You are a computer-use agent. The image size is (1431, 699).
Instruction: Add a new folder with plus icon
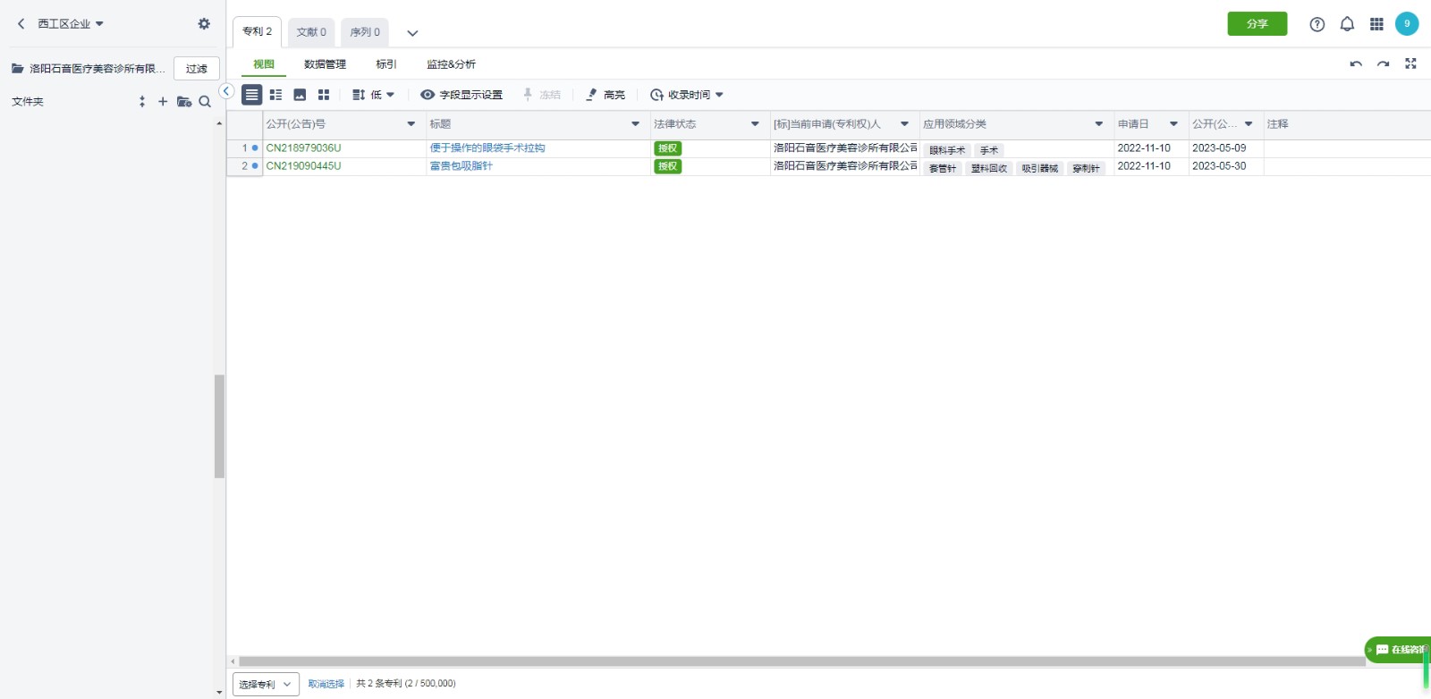[x=163, y=102]
